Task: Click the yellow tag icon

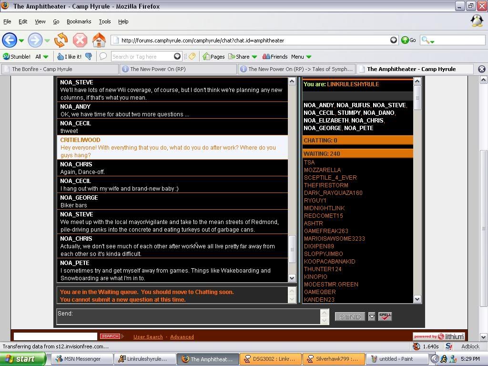Action: 193,56
